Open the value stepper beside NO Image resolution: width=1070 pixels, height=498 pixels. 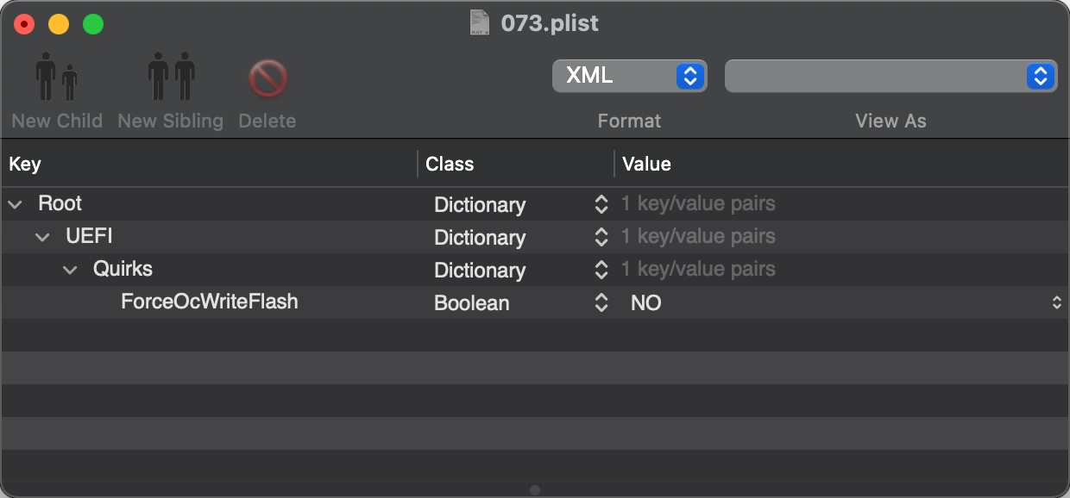[x=1056, y=302]
